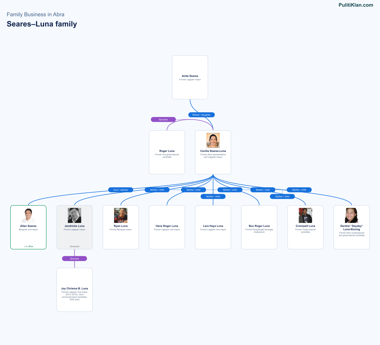
Task: Click Derdrei Luna-Ifurong's portrait photo
Action: (x=352, y=216)
